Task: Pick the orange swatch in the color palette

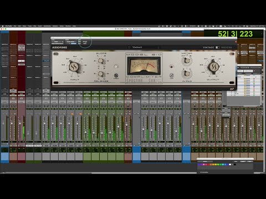Action: 211,164
